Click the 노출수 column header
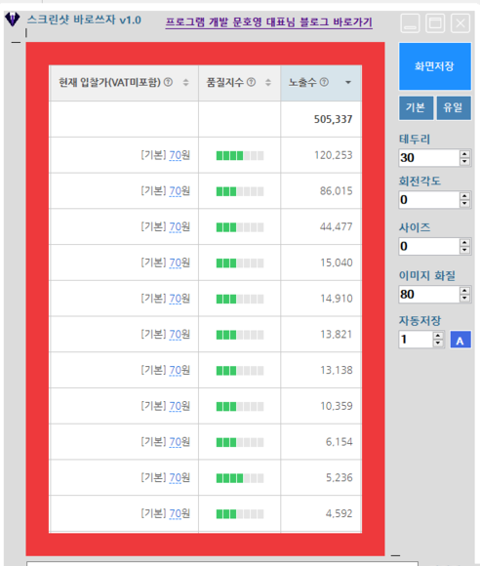 tap(321, 83)
